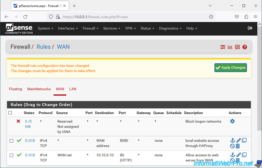Switch to the MainNetworks rules tab
The image size is (262, 168).
[x=39, y=89]
